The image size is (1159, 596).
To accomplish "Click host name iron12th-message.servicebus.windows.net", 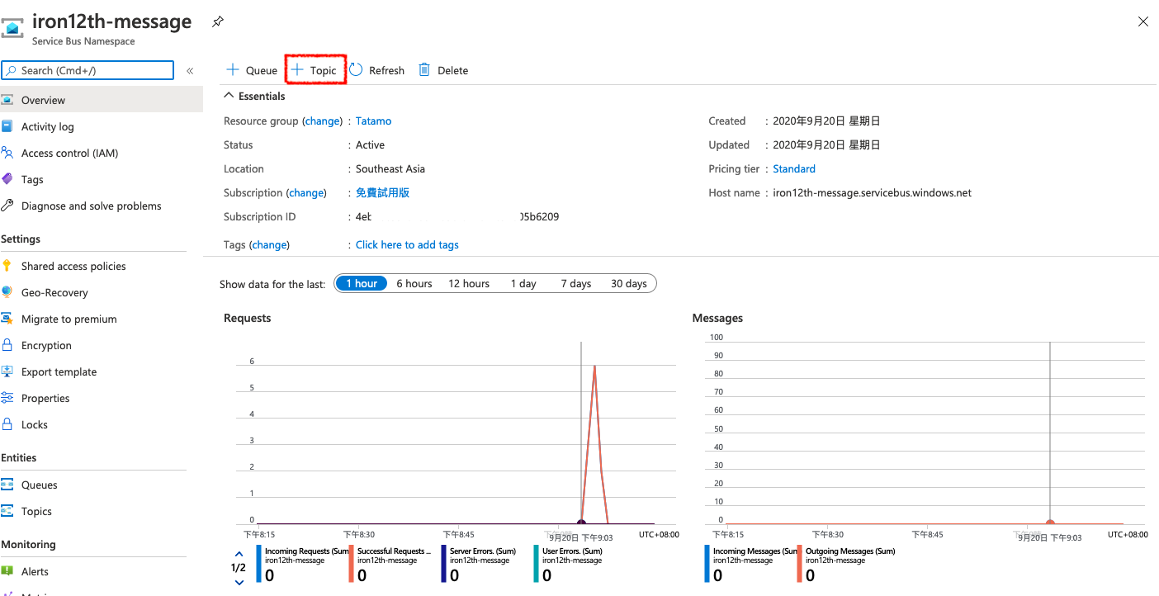I will [x=872, y=192].
